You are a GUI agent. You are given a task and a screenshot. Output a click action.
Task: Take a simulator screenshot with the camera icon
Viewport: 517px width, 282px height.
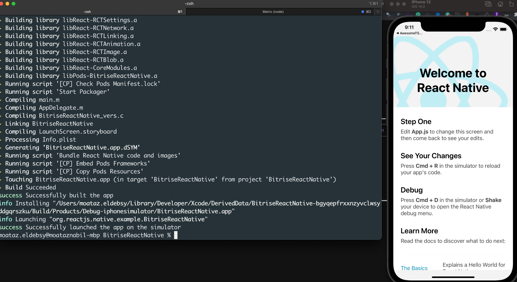(488, 4)
